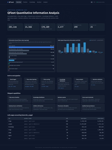The height and width of the screenshot is (150, 112).
Task: Open the Knowledge distillation pipeline step card
Action: pyautogui.click(x=64, y=84)
